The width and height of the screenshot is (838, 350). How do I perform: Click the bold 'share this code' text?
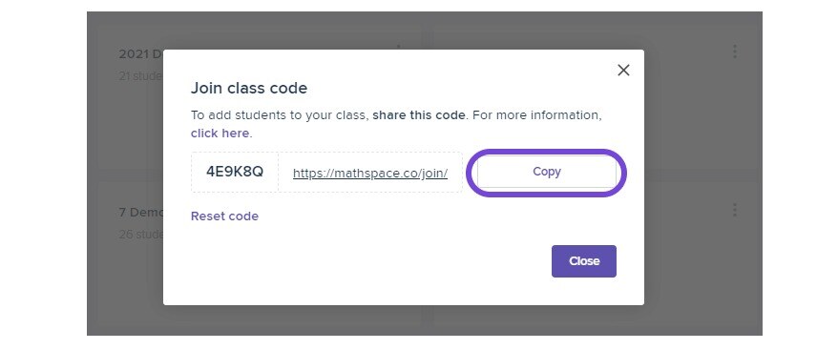click(x=418, y=114)
